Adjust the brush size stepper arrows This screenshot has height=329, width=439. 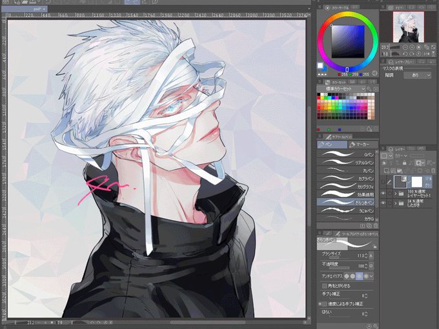pyautogui.click(x=366, y=255)
